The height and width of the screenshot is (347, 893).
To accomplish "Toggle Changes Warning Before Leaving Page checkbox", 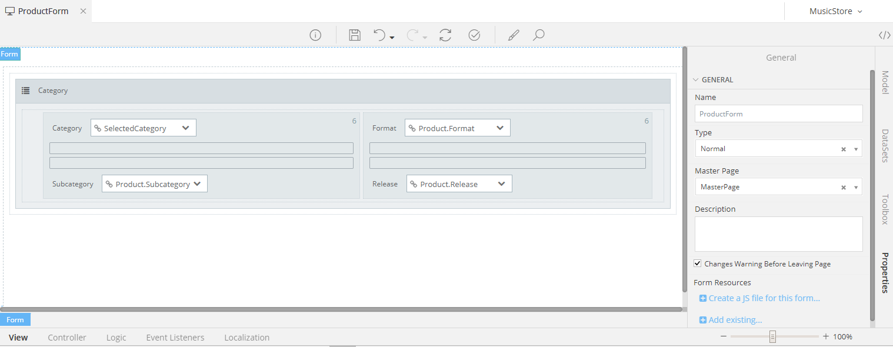I will pos(698,263).
